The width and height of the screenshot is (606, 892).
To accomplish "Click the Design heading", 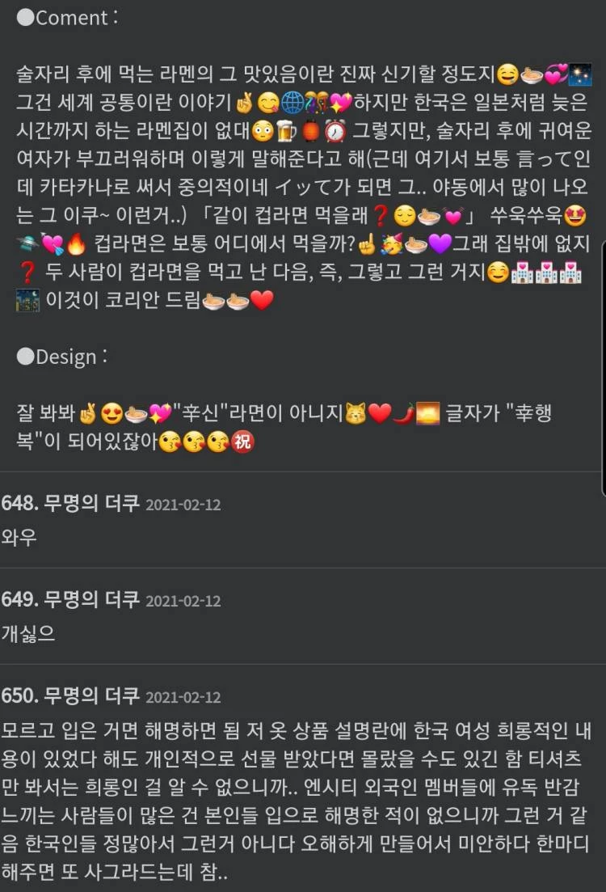I will pyautogui.click(x=62, y=357).
